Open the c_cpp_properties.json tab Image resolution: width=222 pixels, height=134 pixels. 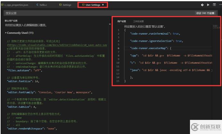pos(15,5)
